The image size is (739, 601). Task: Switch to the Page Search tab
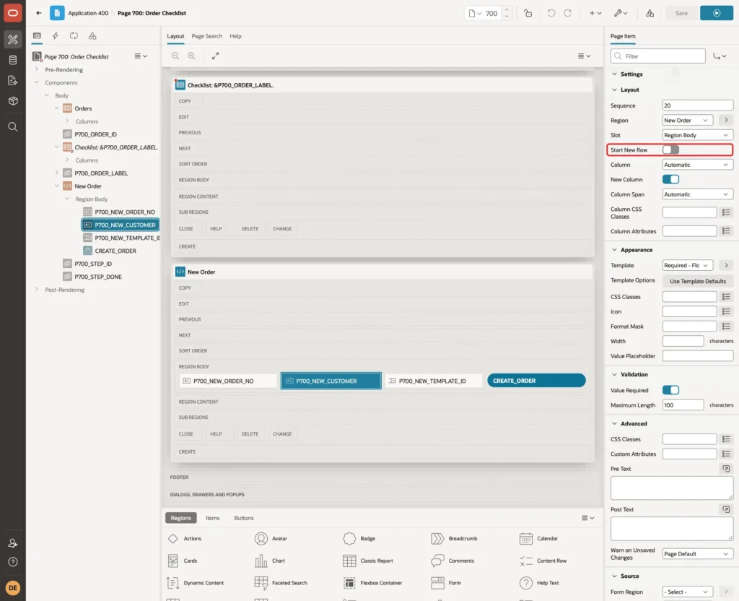click(206, 36)
